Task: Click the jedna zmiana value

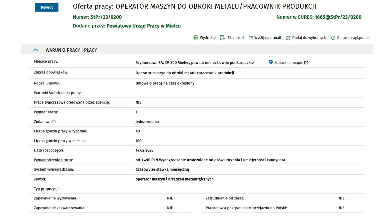Action: point(147,122)
